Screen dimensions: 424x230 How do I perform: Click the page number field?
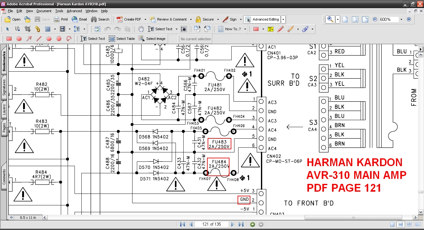click(x=212, y=224)
